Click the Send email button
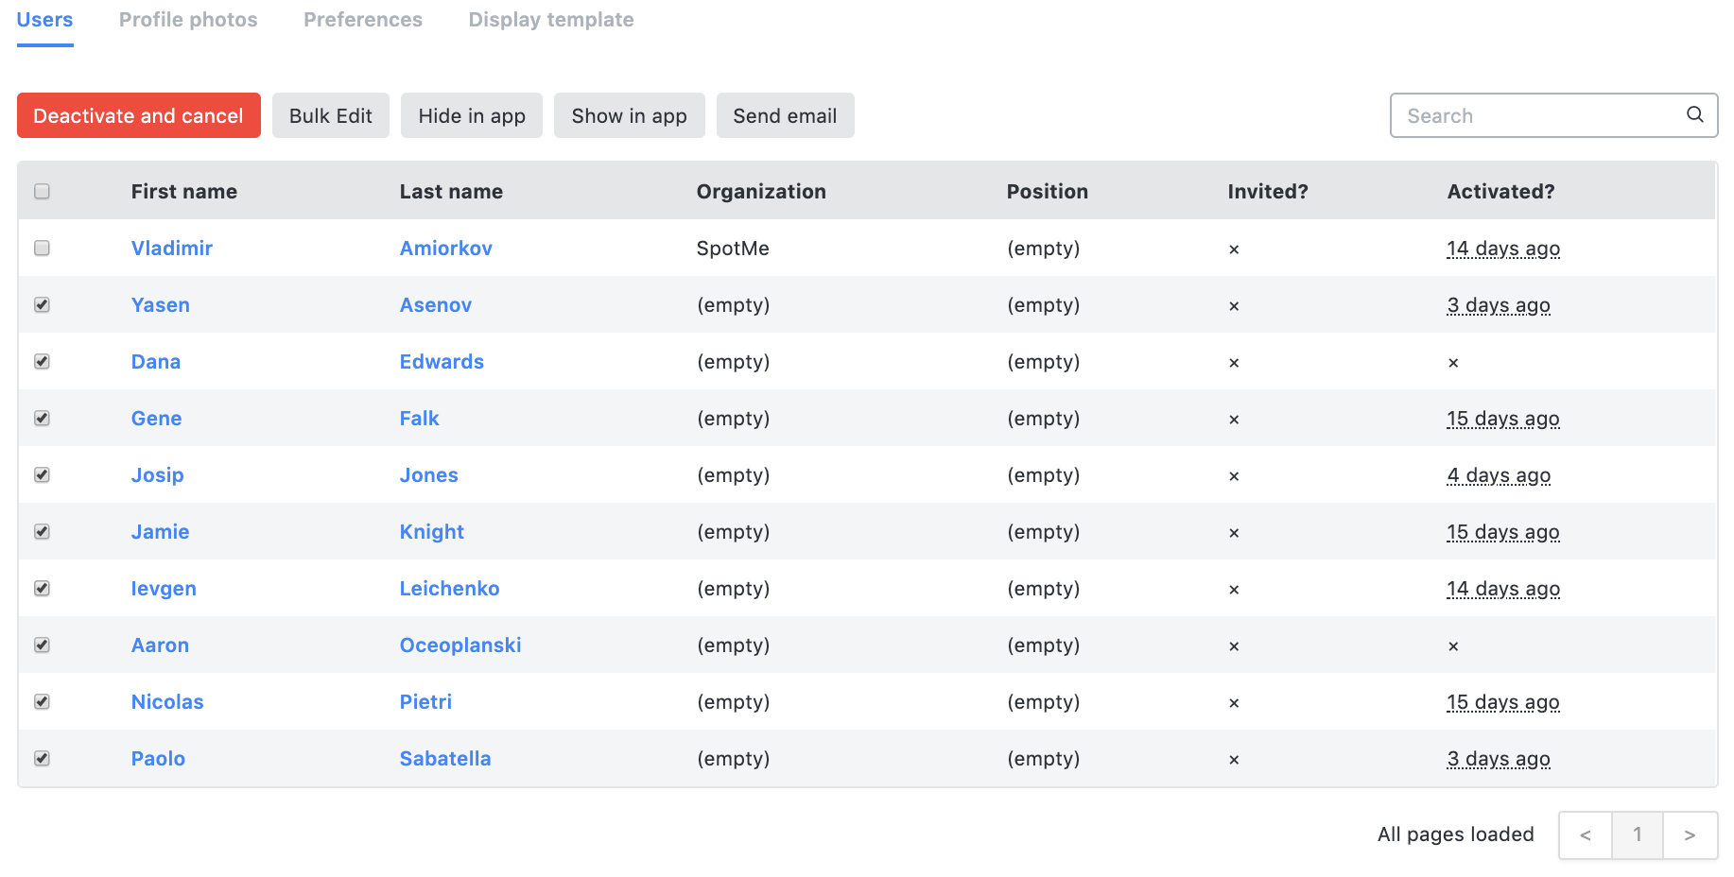Viewport: 1734px width, 877px height. pos(786,115)
